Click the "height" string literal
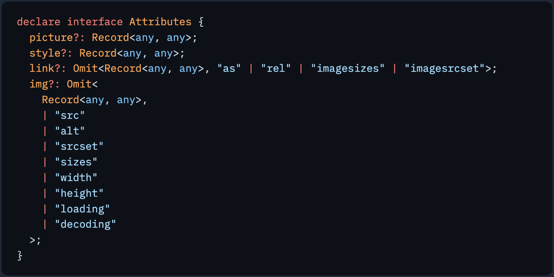554x277 pixels. point(79,193)
